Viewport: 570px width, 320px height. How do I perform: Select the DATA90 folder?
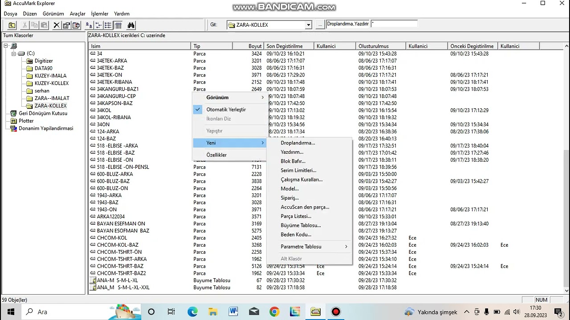(43, 68)
